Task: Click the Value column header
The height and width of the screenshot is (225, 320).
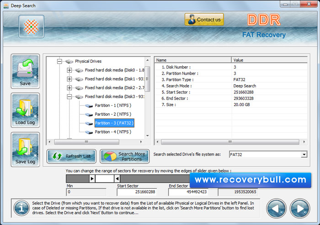Action: pos(269,60)
